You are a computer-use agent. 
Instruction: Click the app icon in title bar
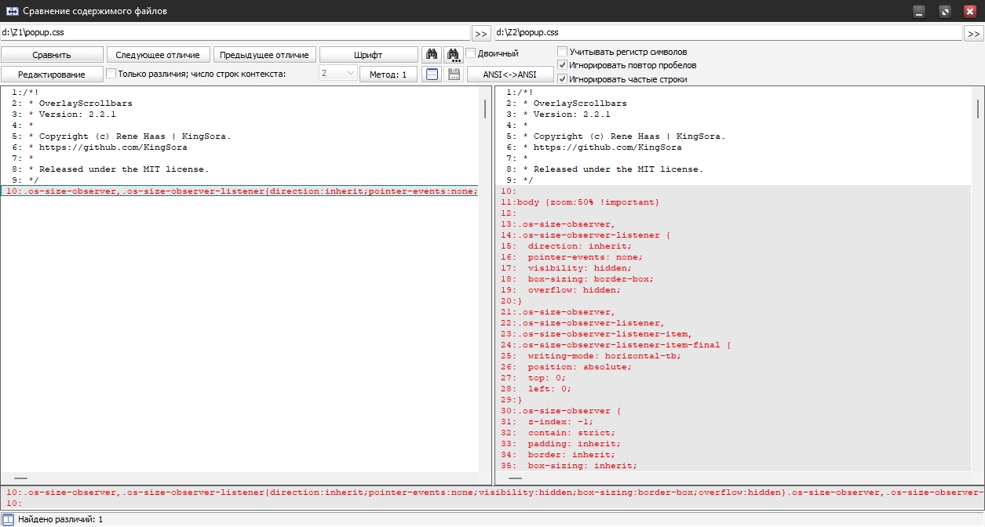click(12, 11)
